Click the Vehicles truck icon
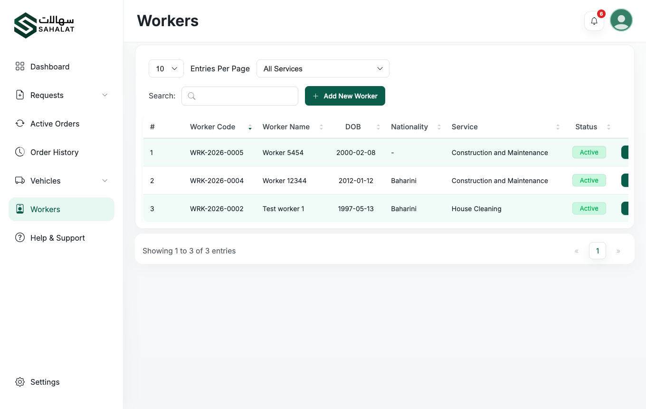 (x=20, y=181)
